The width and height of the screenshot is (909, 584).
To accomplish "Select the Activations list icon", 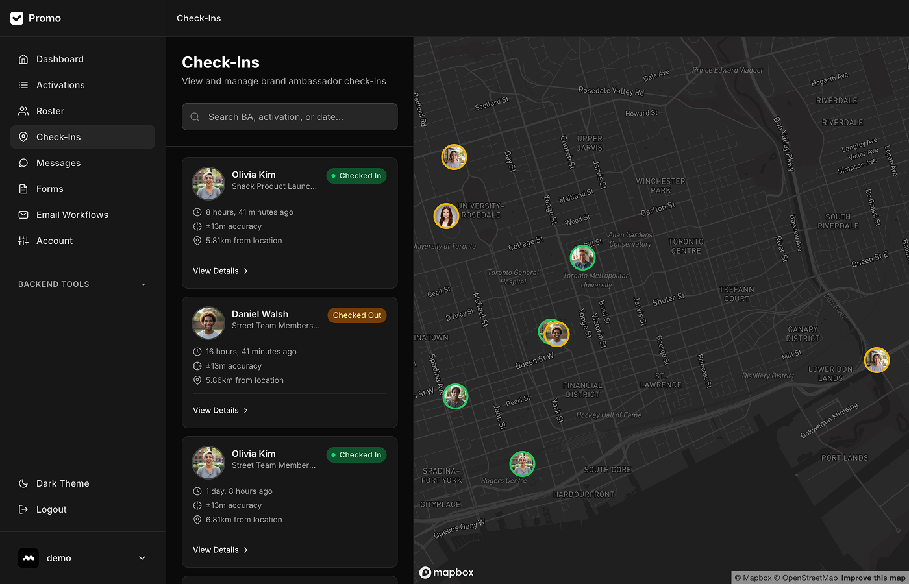I will coord(23,84).
